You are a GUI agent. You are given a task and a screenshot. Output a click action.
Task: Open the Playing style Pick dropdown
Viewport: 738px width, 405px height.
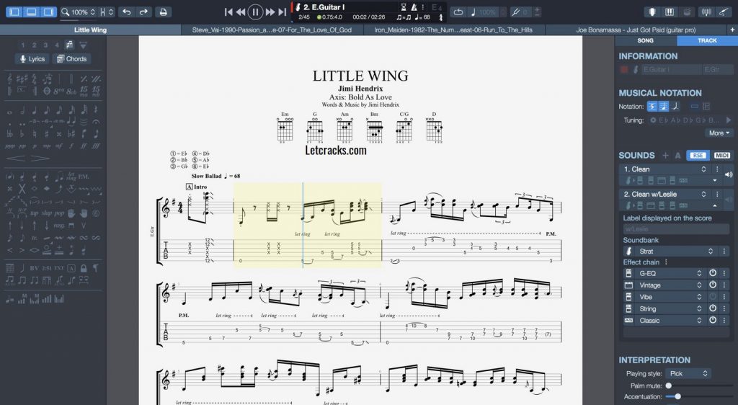click(688, 373)
